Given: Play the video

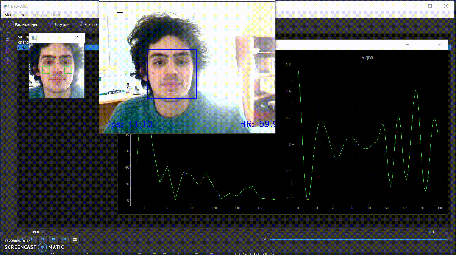Looking at the screenshot, I should [x=32, y=239].
